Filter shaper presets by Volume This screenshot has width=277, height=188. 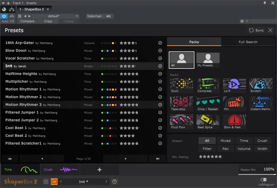(244, 149)
